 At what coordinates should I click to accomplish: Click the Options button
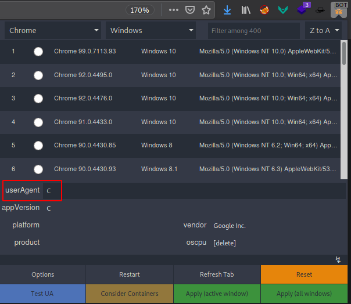(43, 274)
